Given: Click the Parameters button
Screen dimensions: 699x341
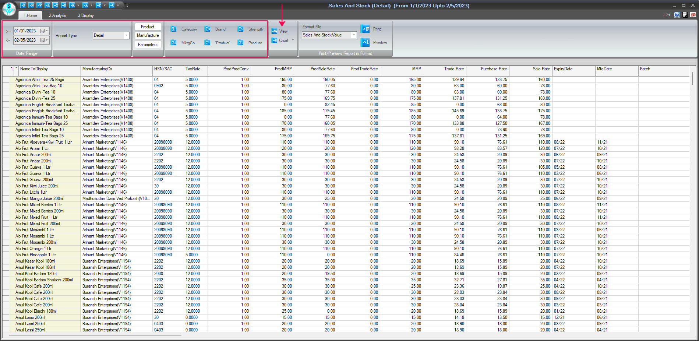Looking at the screenshot, I should click(x=148, y=45).
